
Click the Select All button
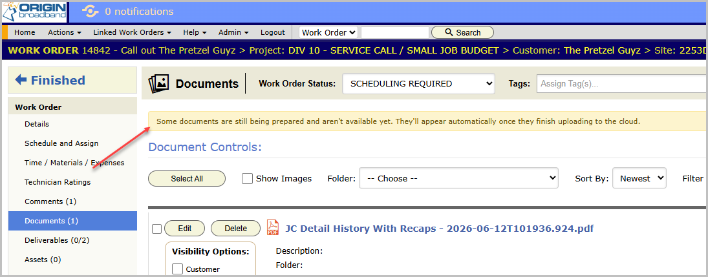(186, 179)
